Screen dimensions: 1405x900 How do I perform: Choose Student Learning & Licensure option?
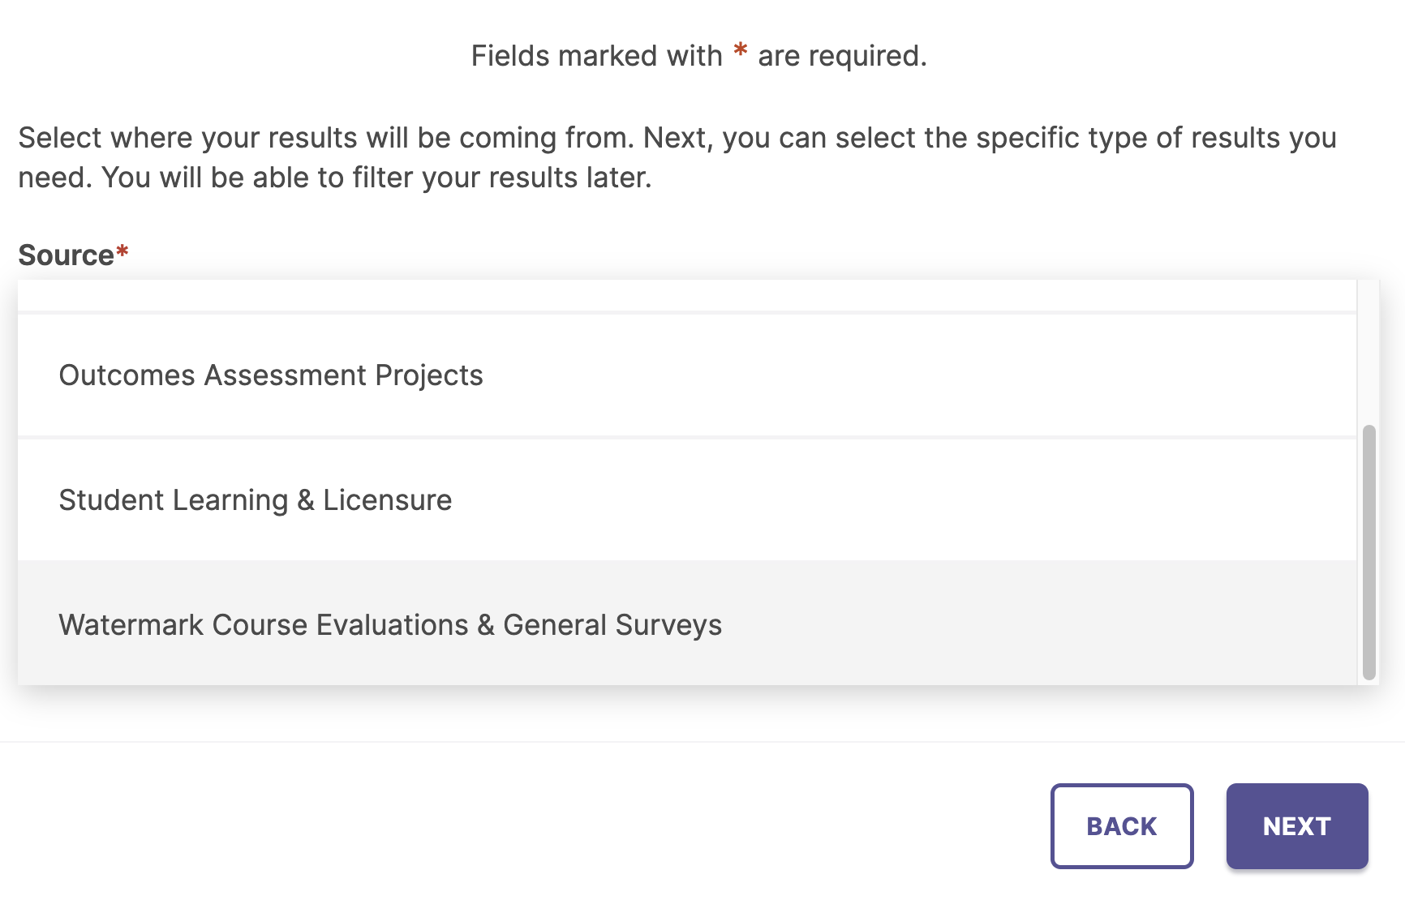tap(255, 500)
